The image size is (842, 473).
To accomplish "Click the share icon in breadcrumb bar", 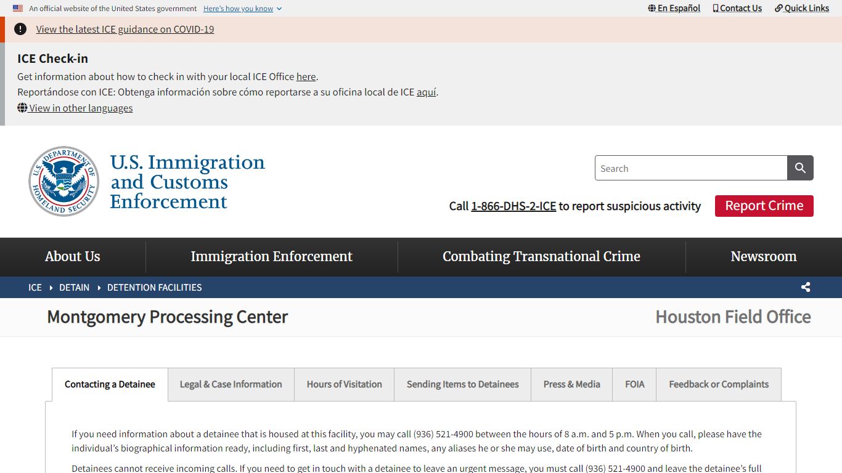I will [806, 287].
